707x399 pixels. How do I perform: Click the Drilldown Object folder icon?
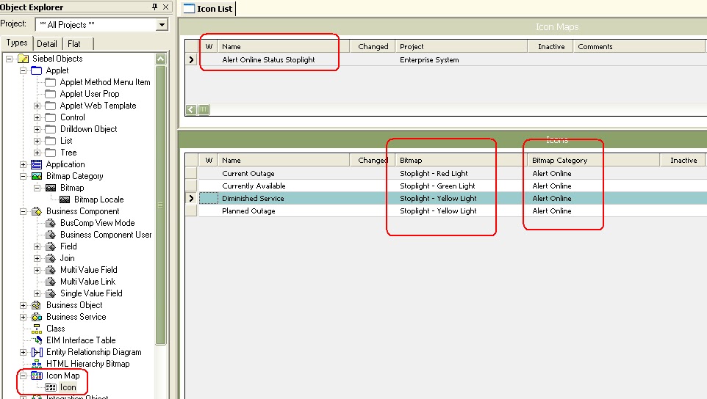click(x=51, y=128)
